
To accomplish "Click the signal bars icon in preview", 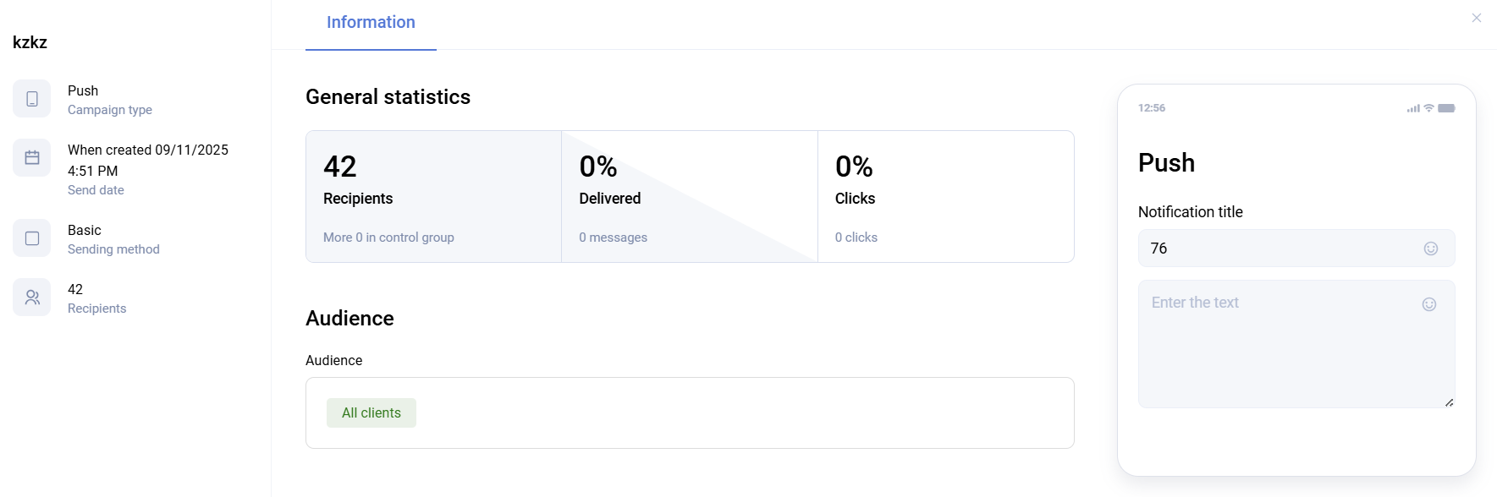I will pos(1413,109).
